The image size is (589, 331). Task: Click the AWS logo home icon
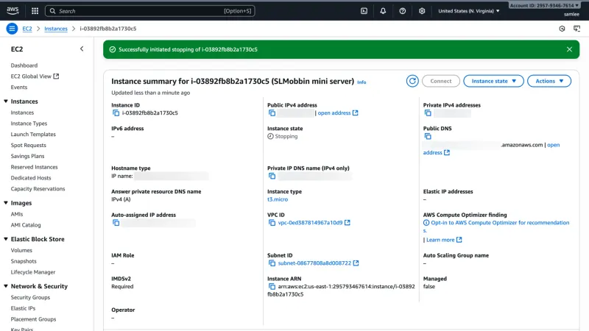[x=13, y=11]
